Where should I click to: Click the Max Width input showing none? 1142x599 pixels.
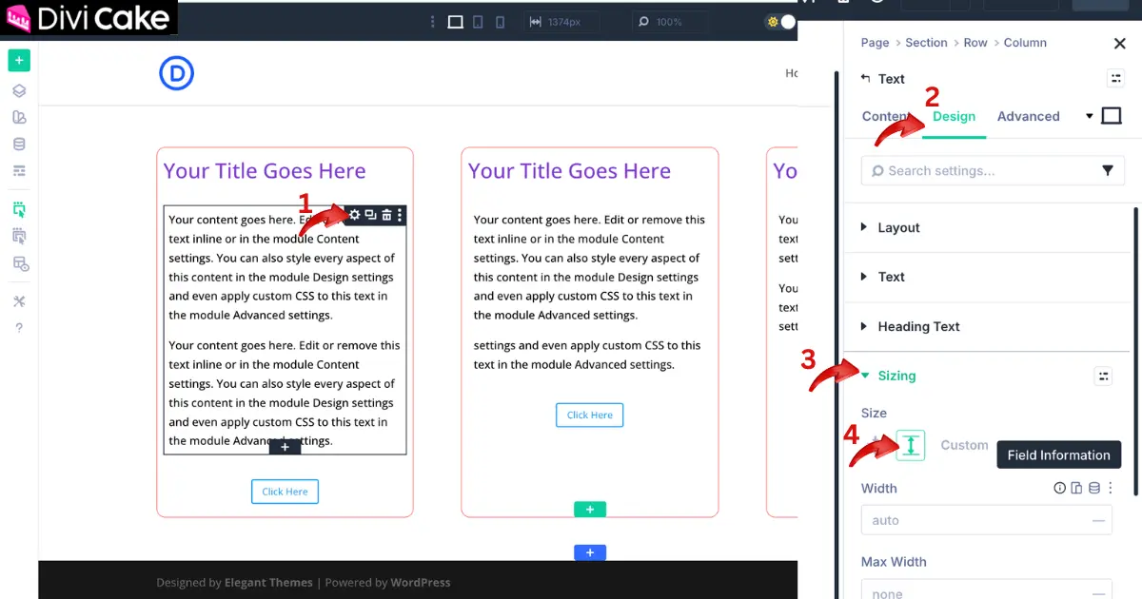987,590
